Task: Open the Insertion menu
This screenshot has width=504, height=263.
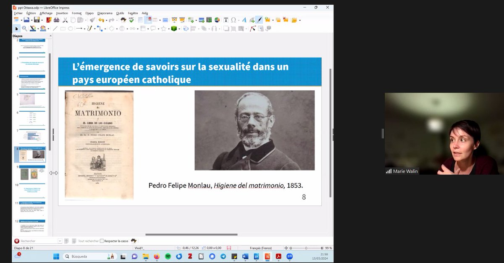Action: [62, 13]
